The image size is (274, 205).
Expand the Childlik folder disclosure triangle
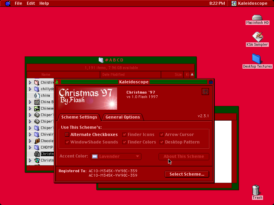(30, 82)
